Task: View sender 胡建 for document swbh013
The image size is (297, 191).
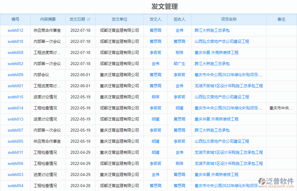Action: [155, 119]
